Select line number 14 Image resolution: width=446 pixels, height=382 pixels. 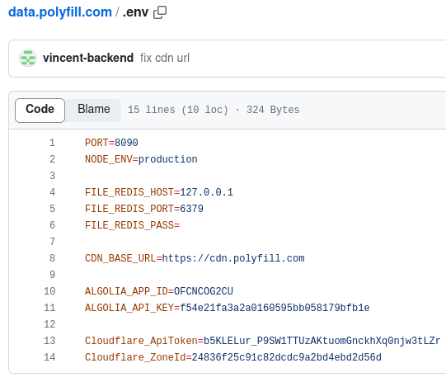pyautogui.click(x=49, y=357)
